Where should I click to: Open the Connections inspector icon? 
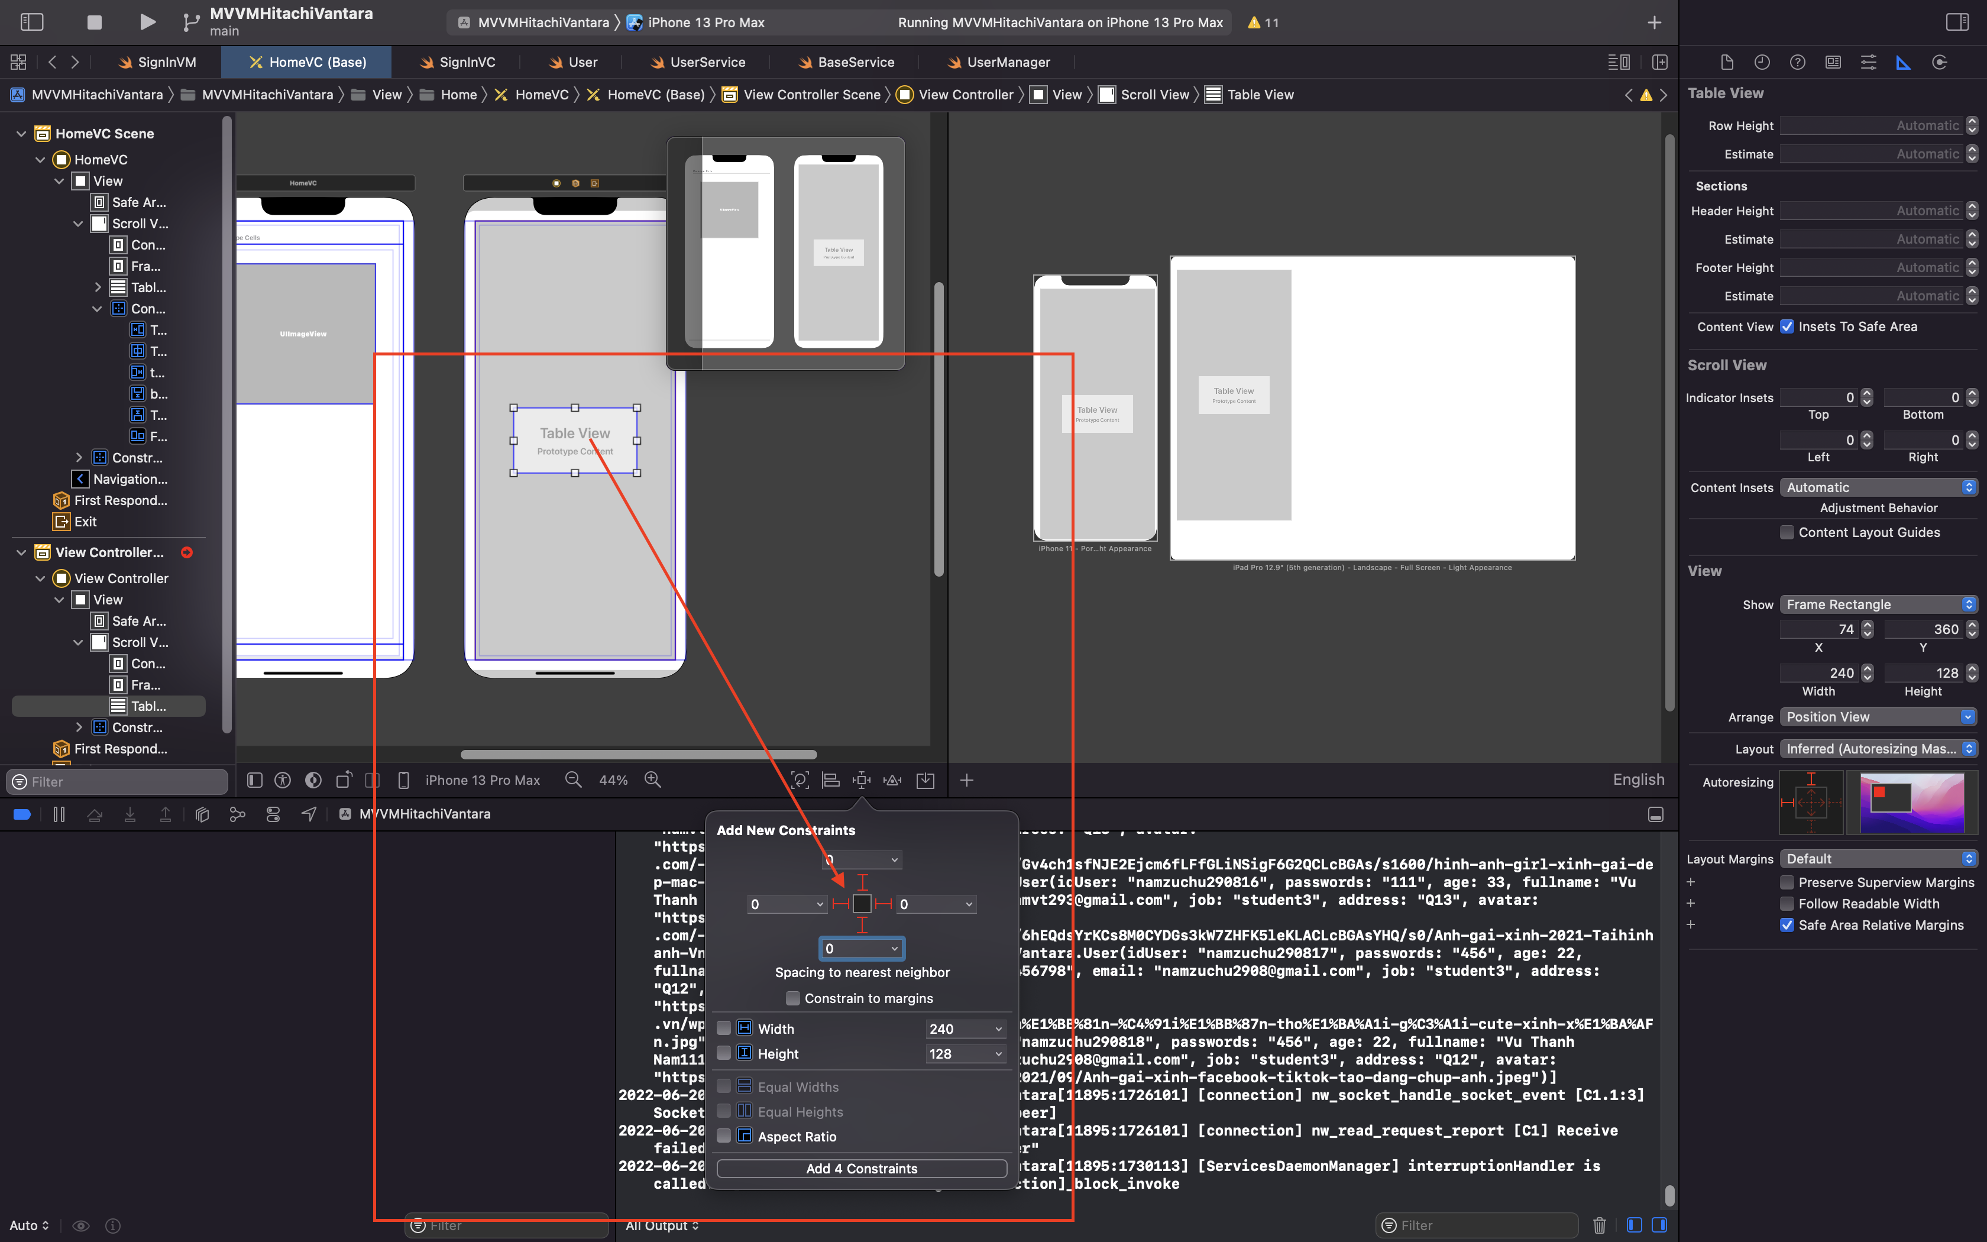[1939, 63]
